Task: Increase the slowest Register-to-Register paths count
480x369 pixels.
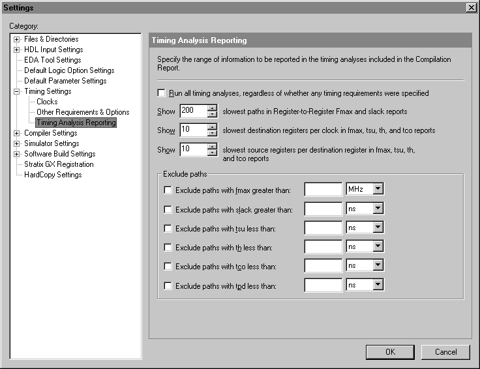Action: coord(212,108)
